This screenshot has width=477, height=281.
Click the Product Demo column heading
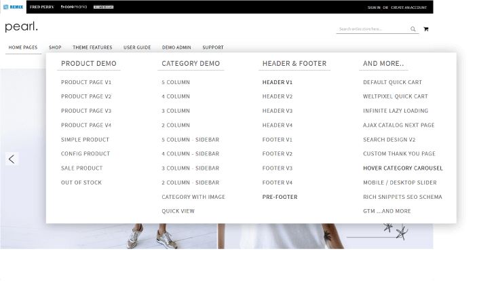89,64
